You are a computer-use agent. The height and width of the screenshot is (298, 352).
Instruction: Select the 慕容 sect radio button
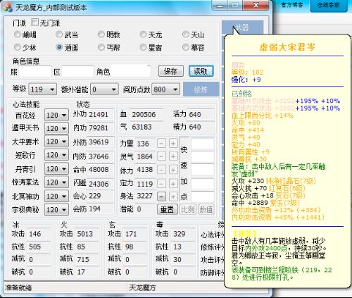tap(186, 47)
